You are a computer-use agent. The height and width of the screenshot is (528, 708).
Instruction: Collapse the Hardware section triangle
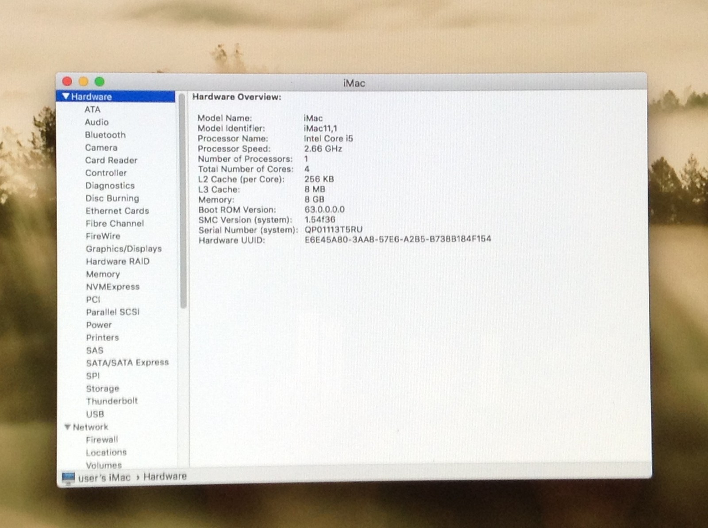tap(66, 96)
